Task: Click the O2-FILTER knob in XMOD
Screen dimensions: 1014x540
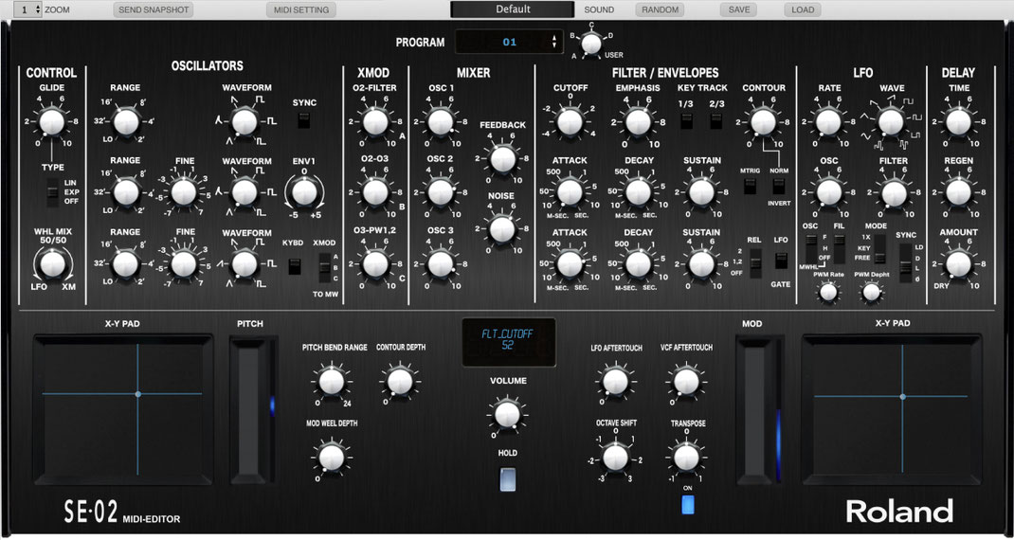Action: tap(375, 122)
